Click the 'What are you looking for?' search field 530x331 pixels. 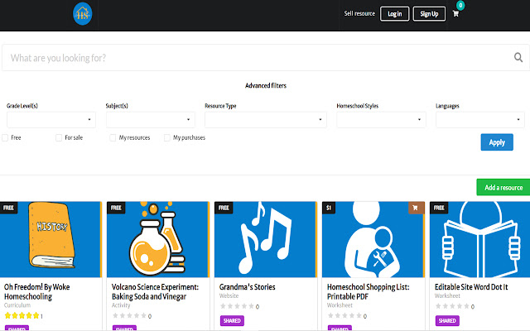(x=248, y=58)
